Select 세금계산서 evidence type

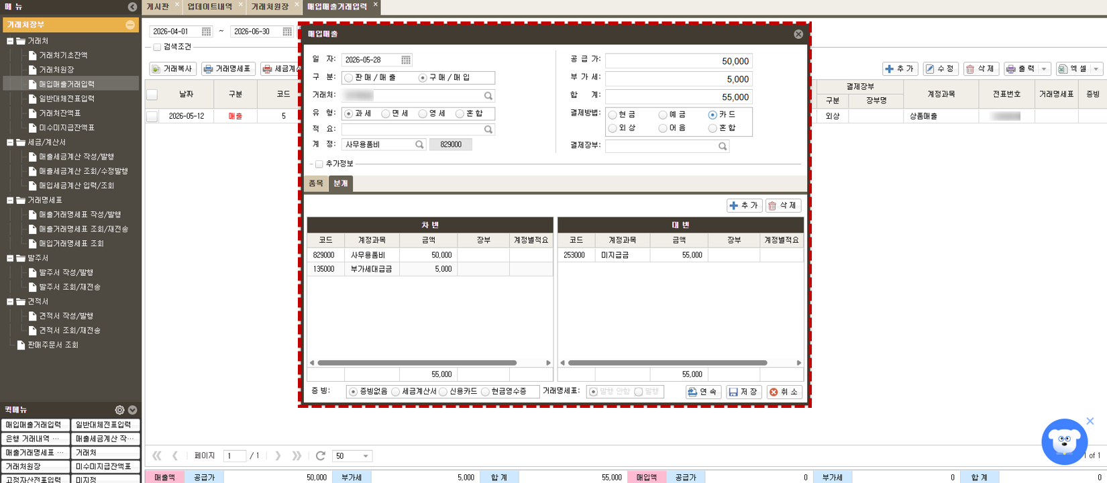coord(396,392)
